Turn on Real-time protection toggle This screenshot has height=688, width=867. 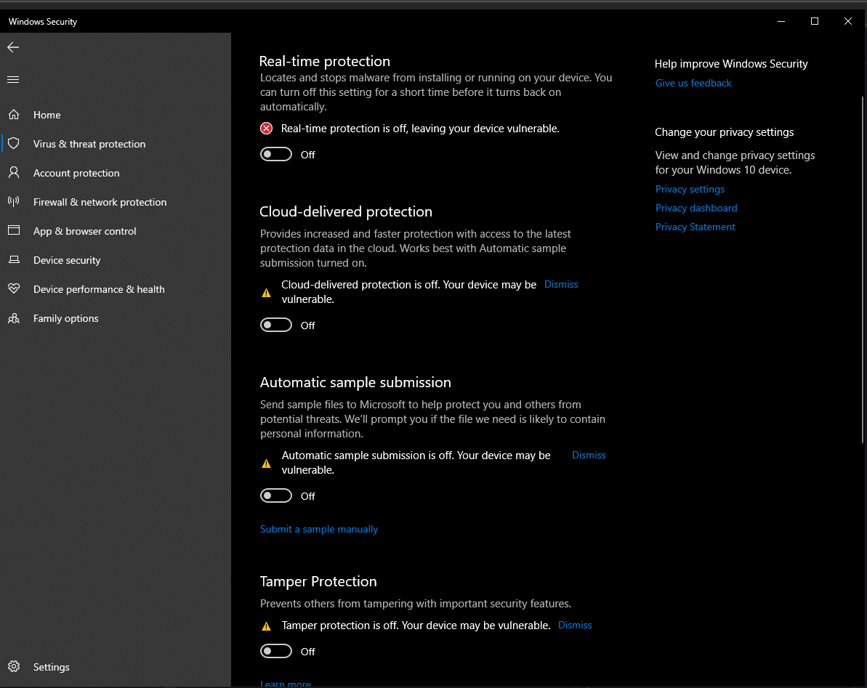[x=276, y=154]
